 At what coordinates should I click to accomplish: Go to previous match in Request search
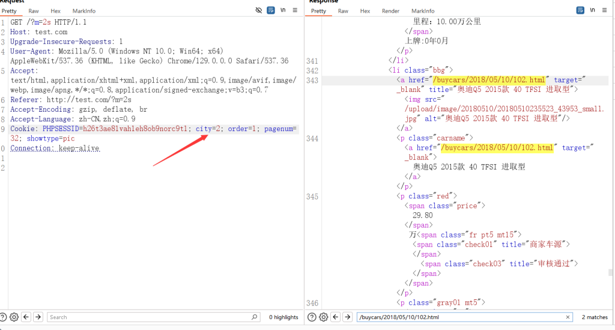tap(26, 317)
